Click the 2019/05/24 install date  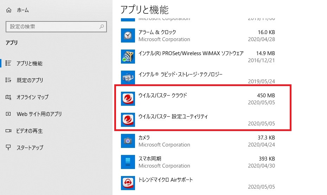(x=262, y=82)
